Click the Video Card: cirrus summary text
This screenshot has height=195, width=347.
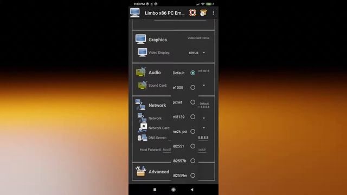[198, 38]
